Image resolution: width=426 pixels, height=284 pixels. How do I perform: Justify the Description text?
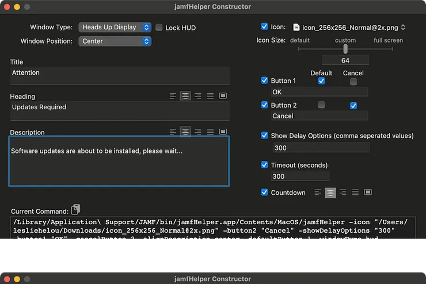point(210,132)
